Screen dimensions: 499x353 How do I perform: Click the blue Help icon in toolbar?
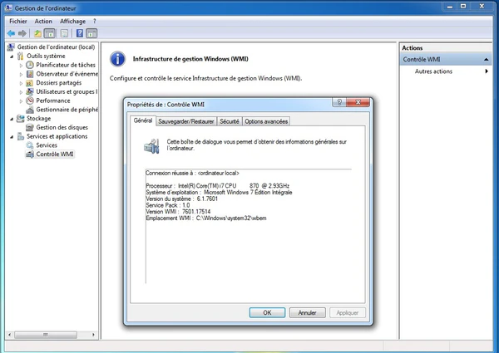(x=80, y=33)
